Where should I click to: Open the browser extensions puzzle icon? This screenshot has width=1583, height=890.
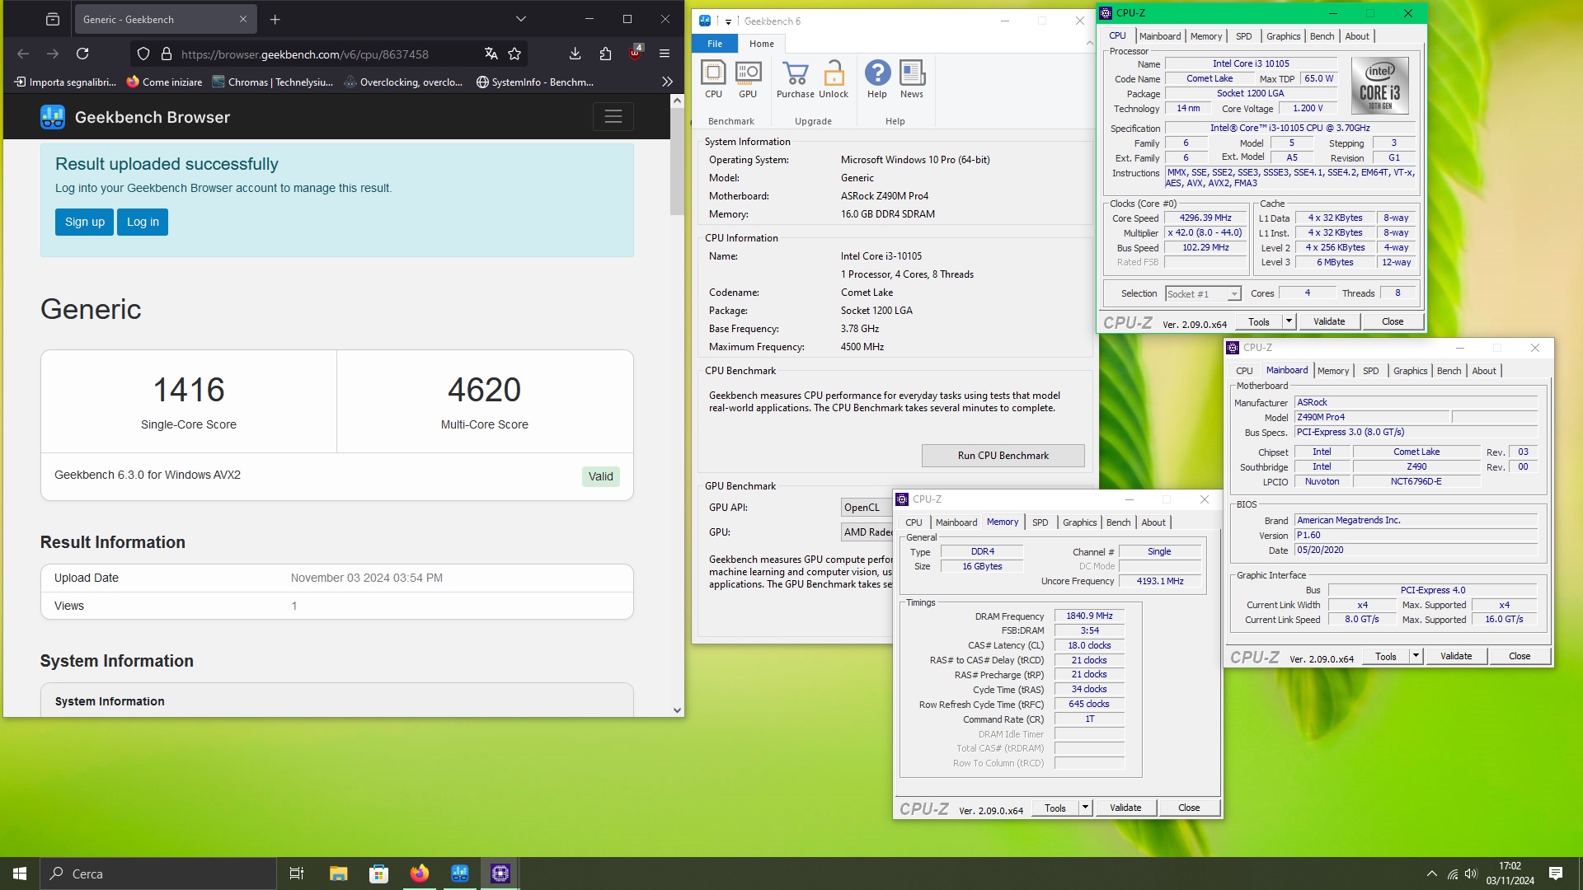tap(605, 54)
